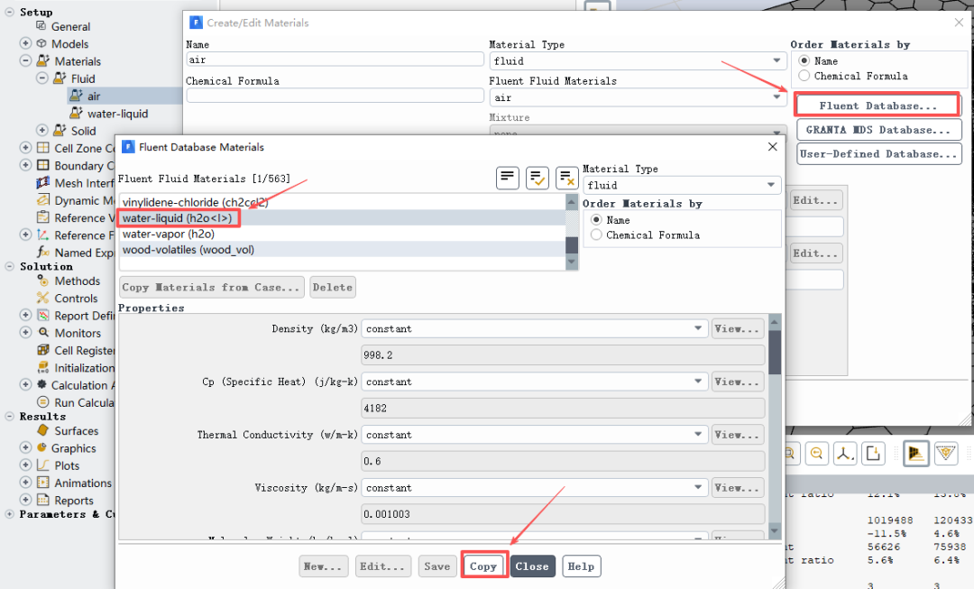Open Material Type dropdown in Database dialog
This screenshot has height=589, width=974.
pos(682,185)
